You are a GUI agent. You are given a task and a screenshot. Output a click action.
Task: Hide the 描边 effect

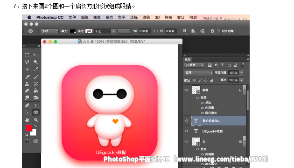[x=203, y=103]
